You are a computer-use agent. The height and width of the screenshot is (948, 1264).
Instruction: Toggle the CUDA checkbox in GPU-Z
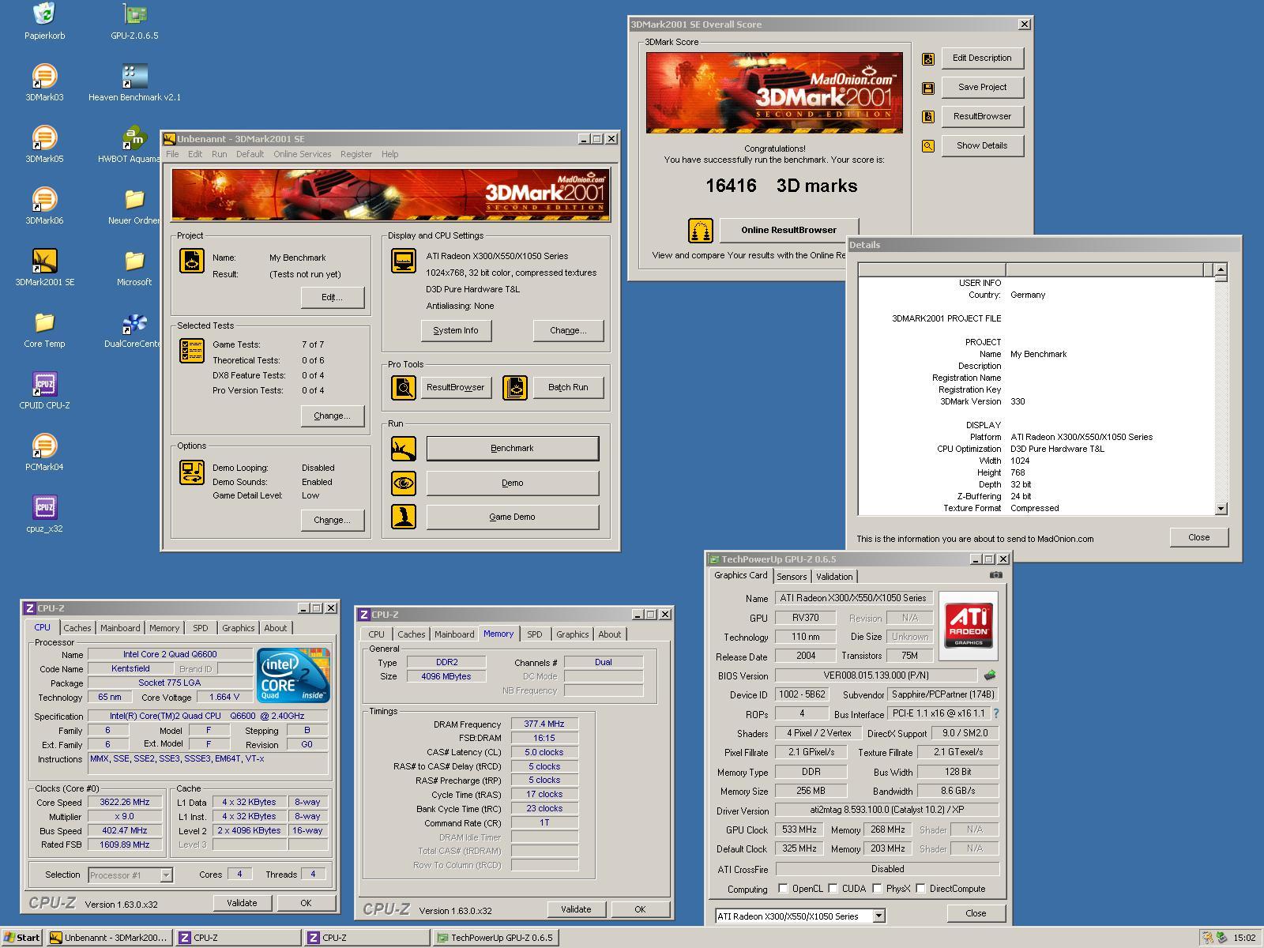[833, 888]
